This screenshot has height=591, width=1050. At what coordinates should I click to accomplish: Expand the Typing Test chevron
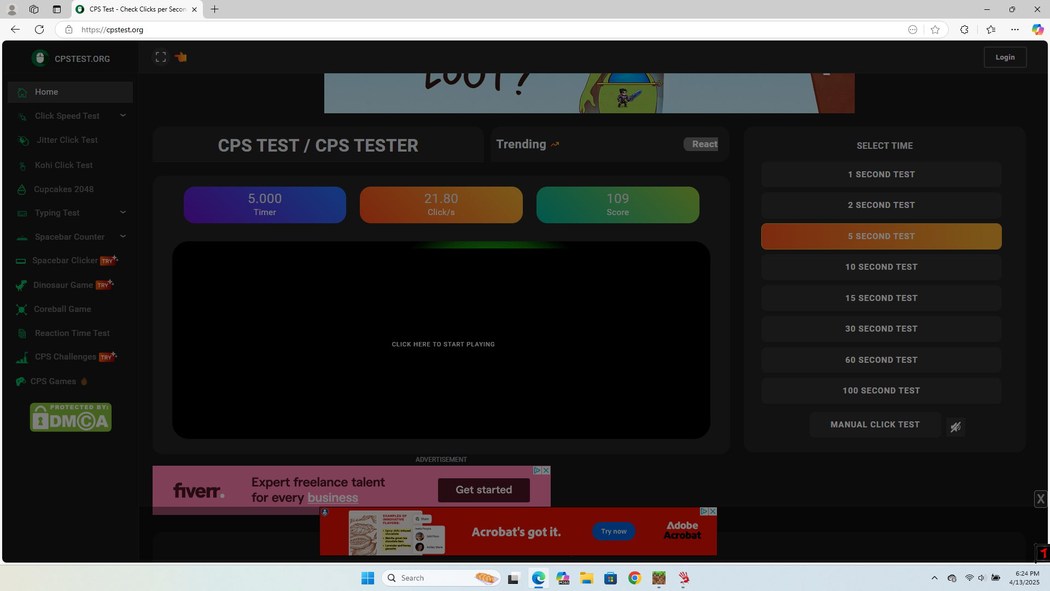point(123,212)
